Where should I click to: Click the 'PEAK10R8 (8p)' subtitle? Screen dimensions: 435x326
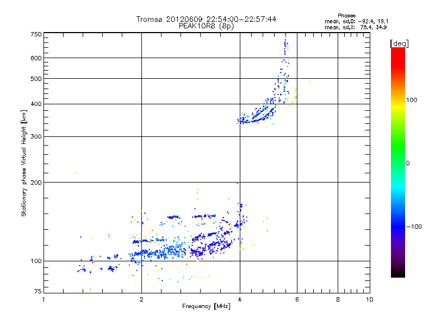(206, 26)
